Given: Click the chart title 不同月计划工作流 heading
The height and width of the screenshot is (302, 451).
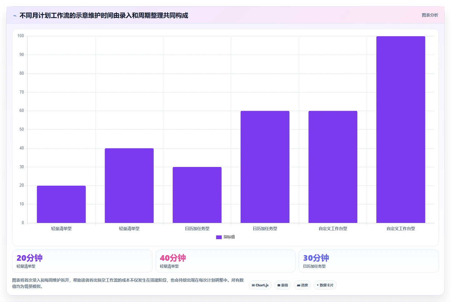Looking at the screenshot, I should point(104,16).
